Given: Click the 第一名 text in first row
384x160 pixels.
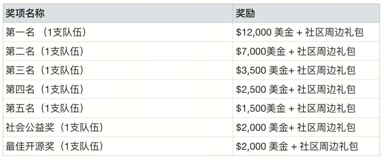Looking at the screenshot, I should tap(20, 32).
